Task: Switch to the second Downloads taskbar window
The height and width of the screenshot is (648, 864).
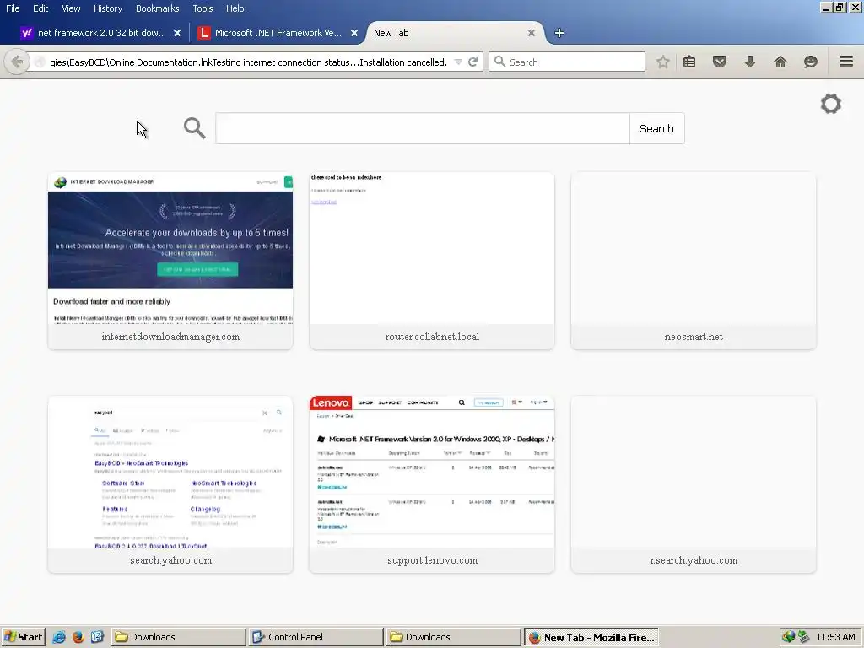Action: coord(453,637)
